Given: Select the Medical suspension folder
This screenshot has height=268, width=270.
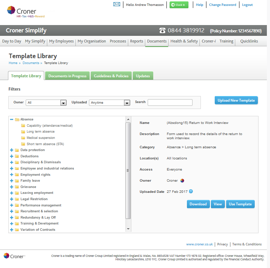Looking at the screenshot, I should pos(41,138).
